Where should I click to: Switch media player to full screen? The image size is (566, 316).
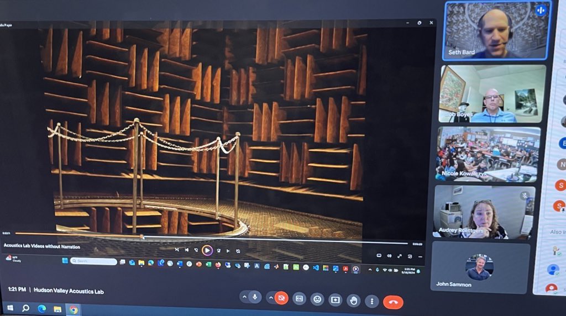click(400, 256)
